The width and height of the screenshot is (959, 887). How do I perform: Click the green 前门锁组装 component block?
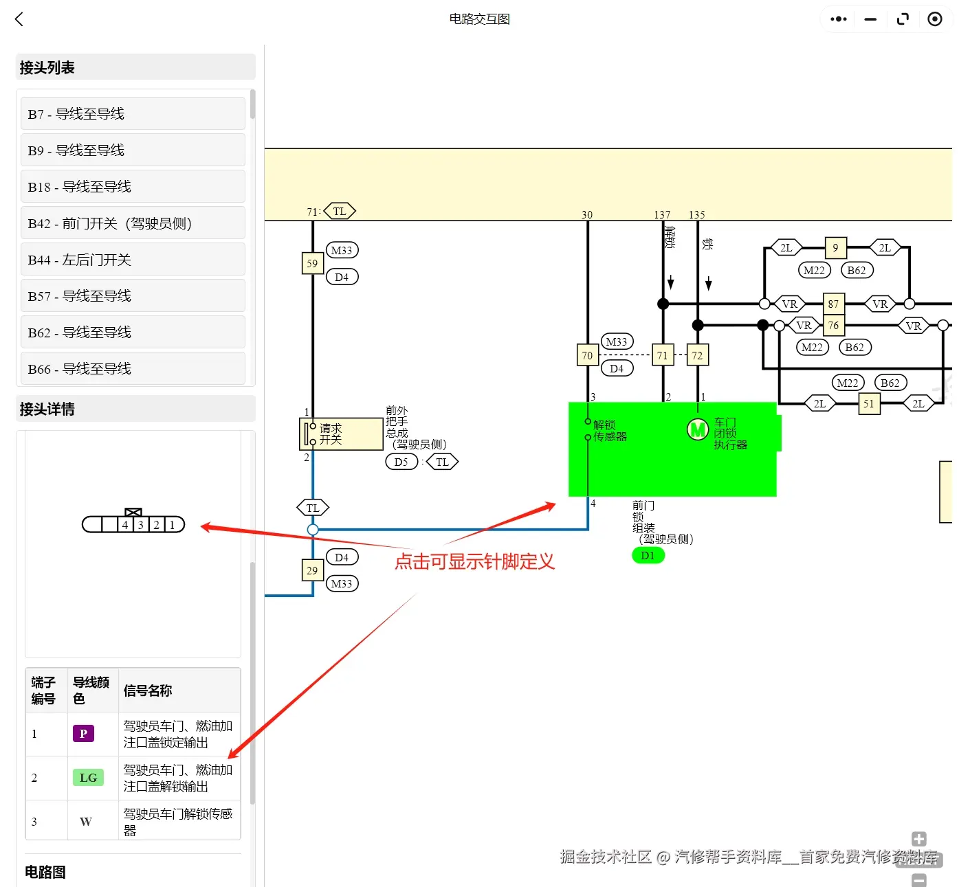click(x=672, y=449)
